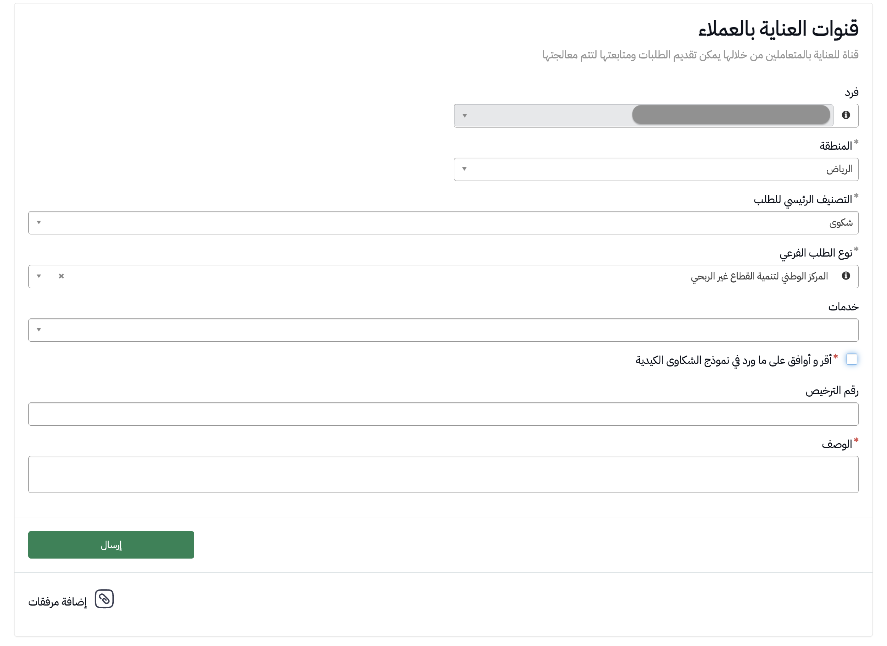Remove the المركز الوطني لتنمية القطاع غير الربحي tag

(61, 276)
